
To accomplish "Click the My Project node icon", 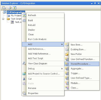I will pyautogui.click(x=8, y=16).
